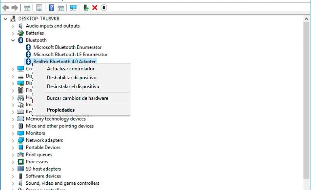Click the Action Pane toggle toolbar icon
311x190 pixels.
[x=61, y=8]
